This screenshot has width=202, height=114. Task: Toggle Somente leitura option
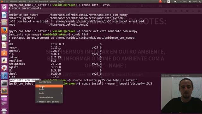(x=49, y=98)
